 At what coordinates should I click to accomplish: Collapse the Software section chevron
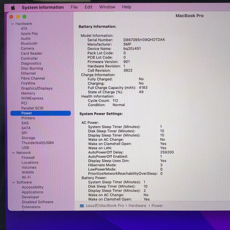coord(13,182)
